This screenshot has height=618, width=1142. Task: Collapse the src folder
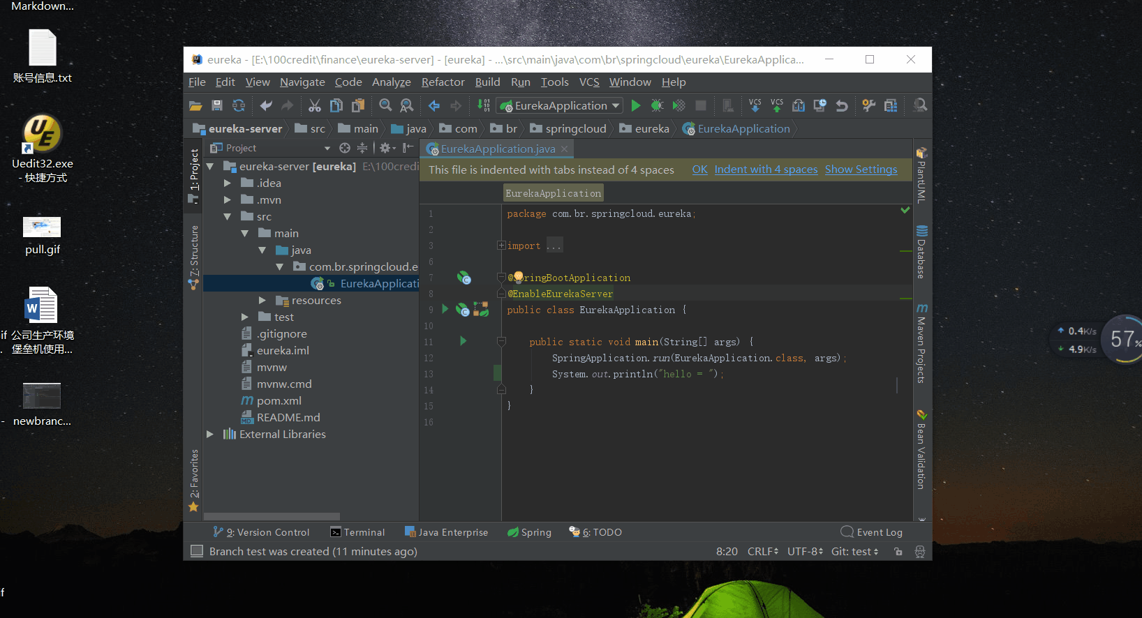pos(228,216)
